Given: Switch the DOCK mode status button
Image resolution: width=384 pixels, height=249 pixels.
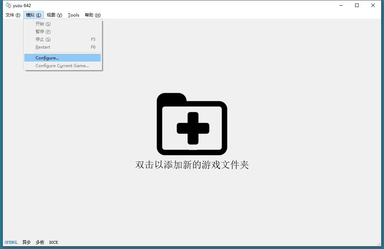Looking at the screenshot, I should (x=54, y=242).
